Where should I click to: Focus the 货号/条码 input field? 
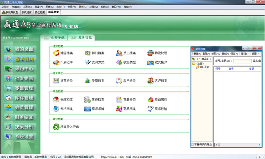coord(243,61)
